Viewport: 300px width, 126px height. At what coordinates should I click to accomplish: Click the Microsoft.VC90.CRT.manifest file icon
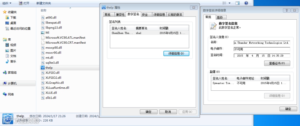(42, 43)
